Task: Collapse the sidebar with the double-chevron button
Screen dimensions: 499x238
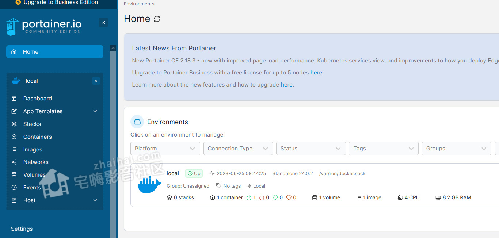Action: [x=103, y=23]
